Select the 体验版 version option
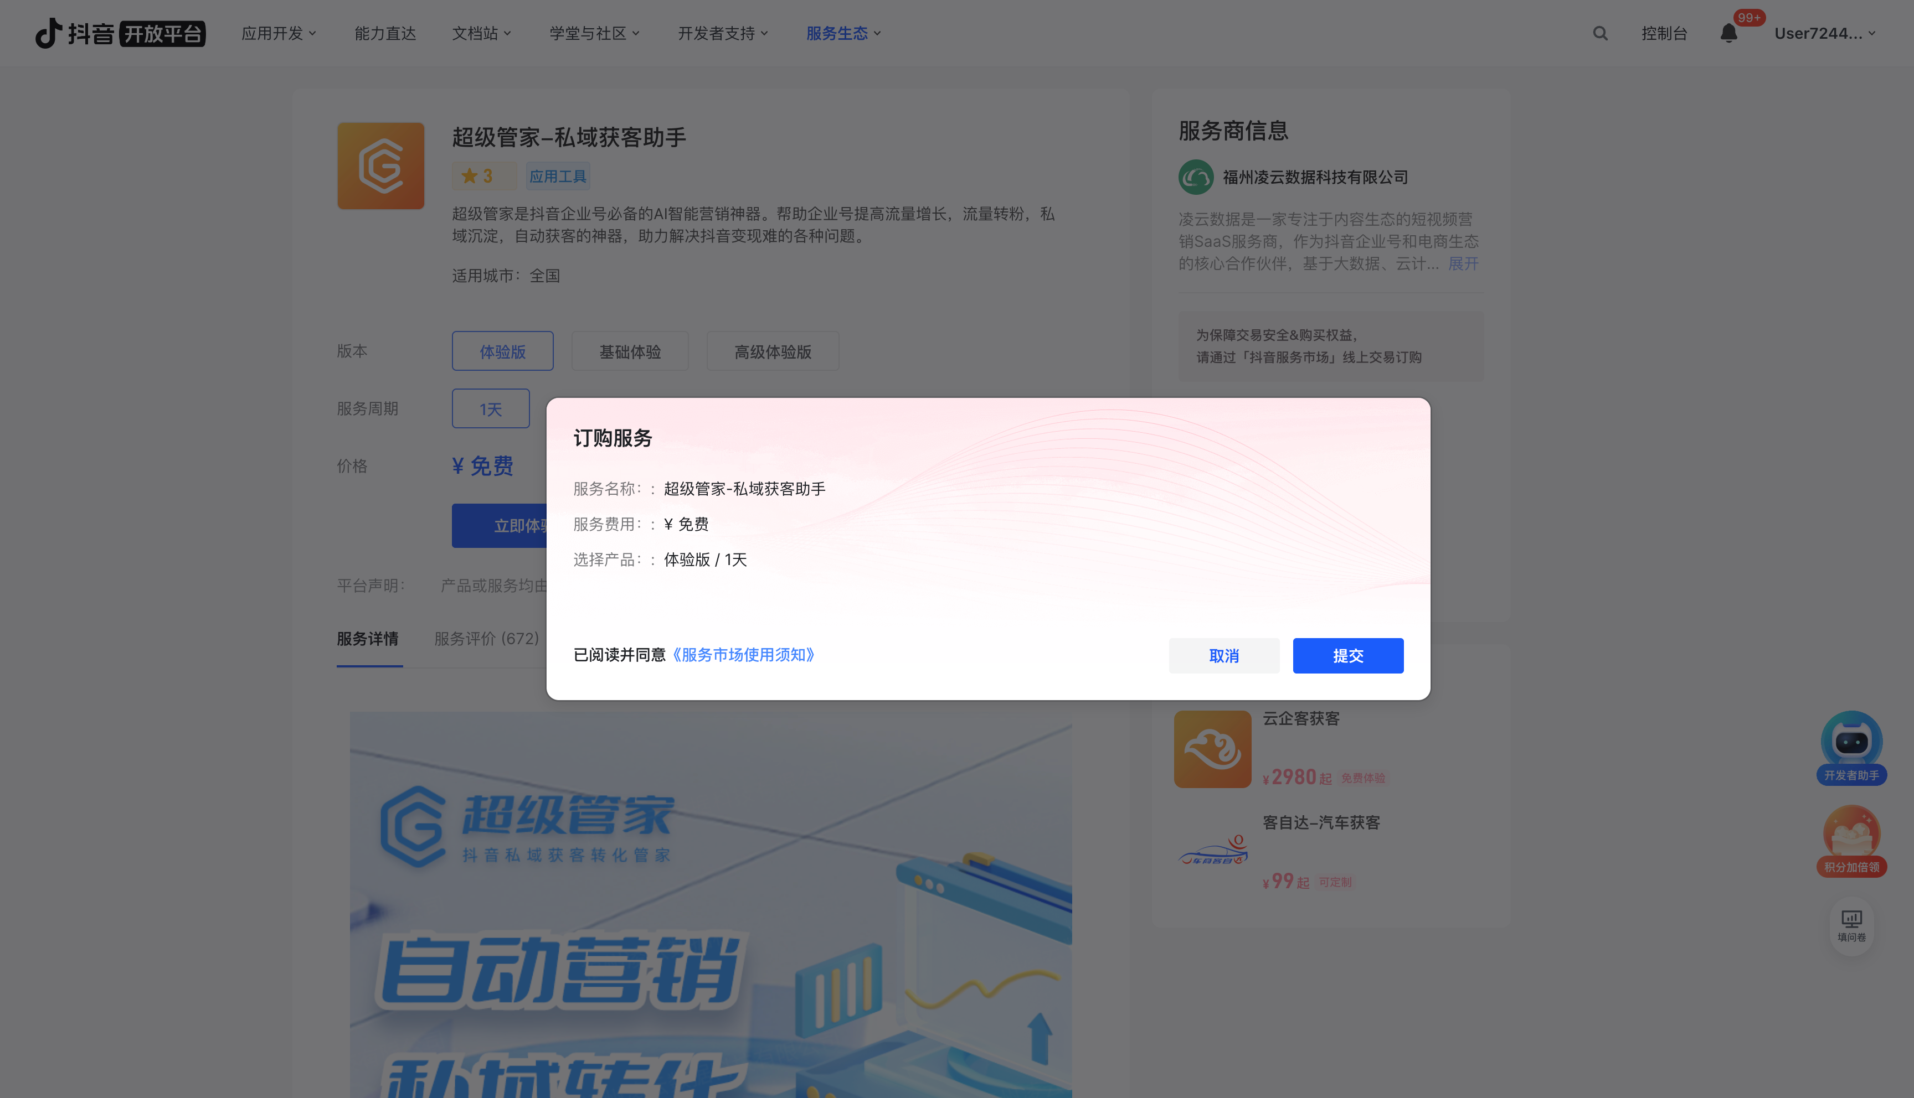The image size is (1914, 1098). tap(502, 351)
